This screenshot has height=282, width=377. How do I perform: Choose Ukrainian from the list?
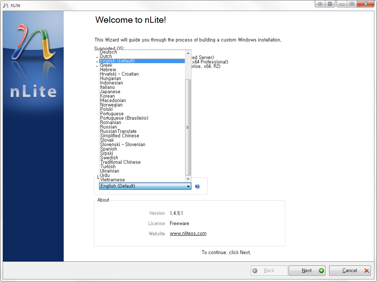(x=142, y=171)
